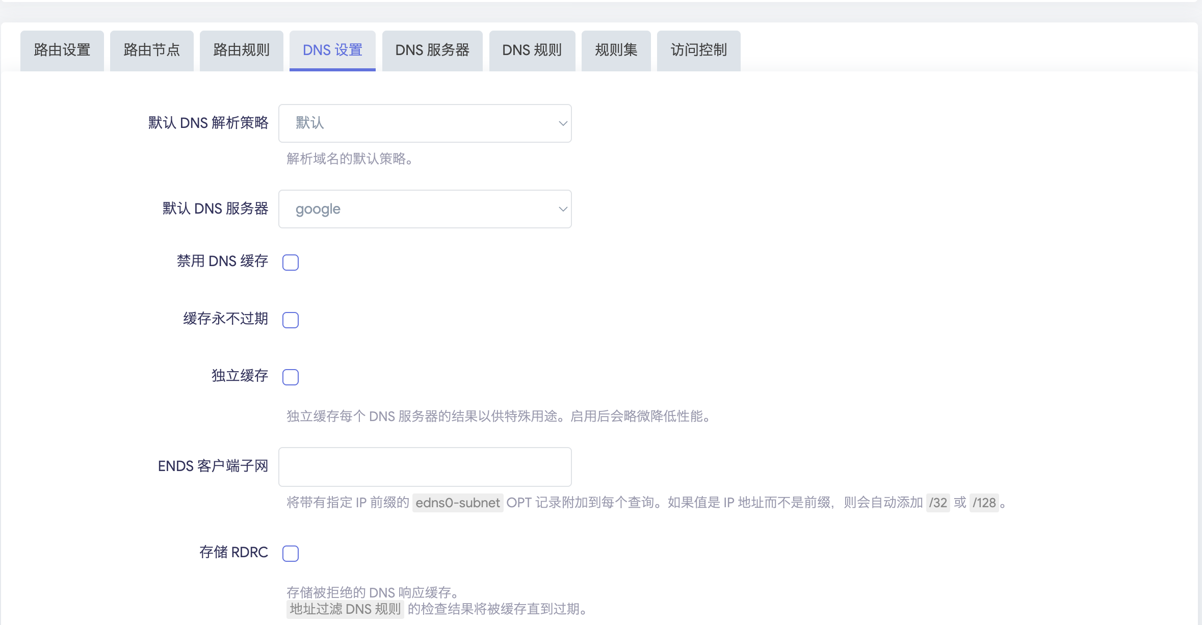Open the DNS 服务器 tab
Viewport: 1202px width, 625px height.
[x=432, y=50]
